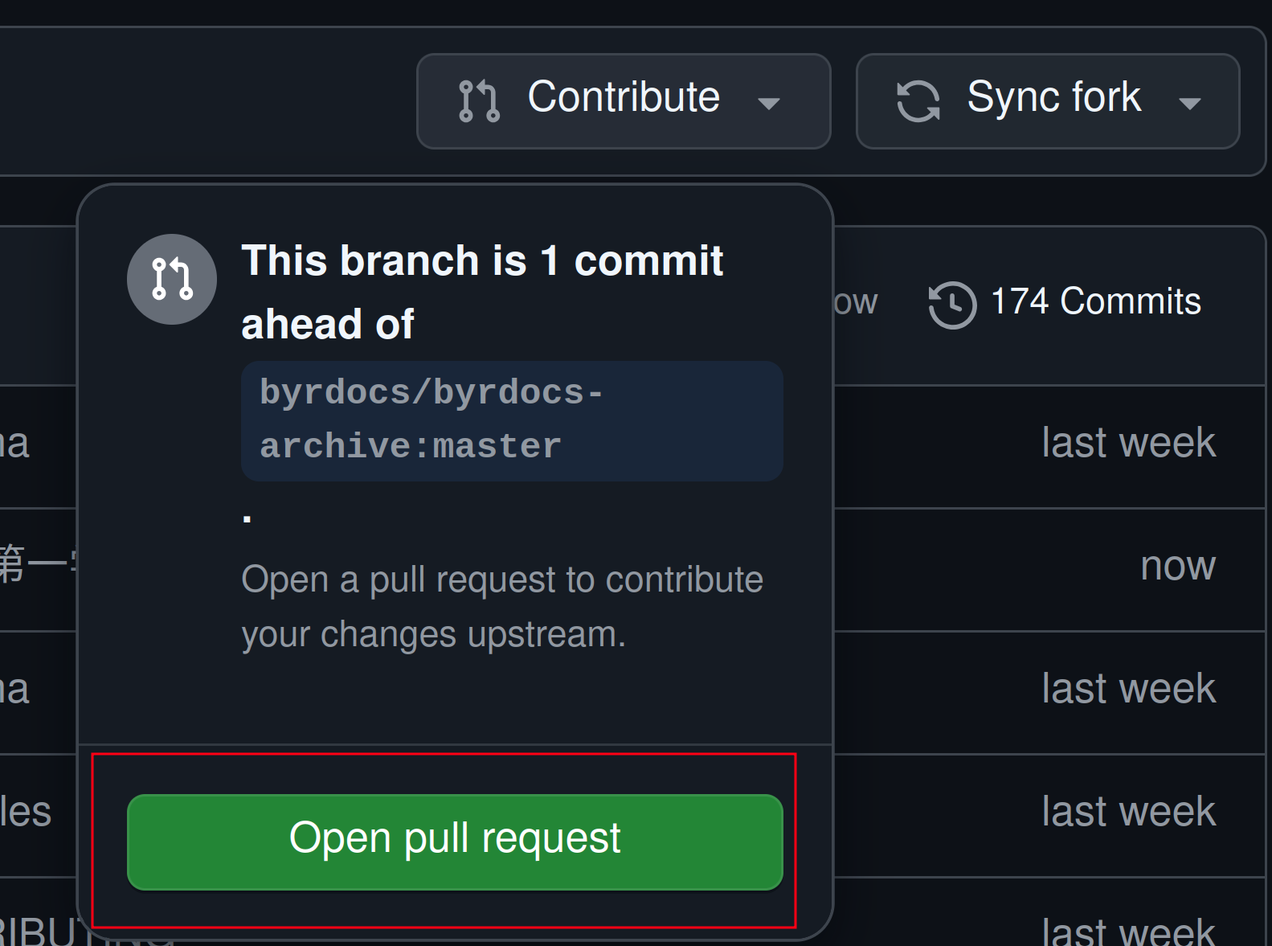Click the partially visible bottom "last week" timestamp
Image resolution: width=1272 pixels, height=946 pixels.
click(1128, 932)
